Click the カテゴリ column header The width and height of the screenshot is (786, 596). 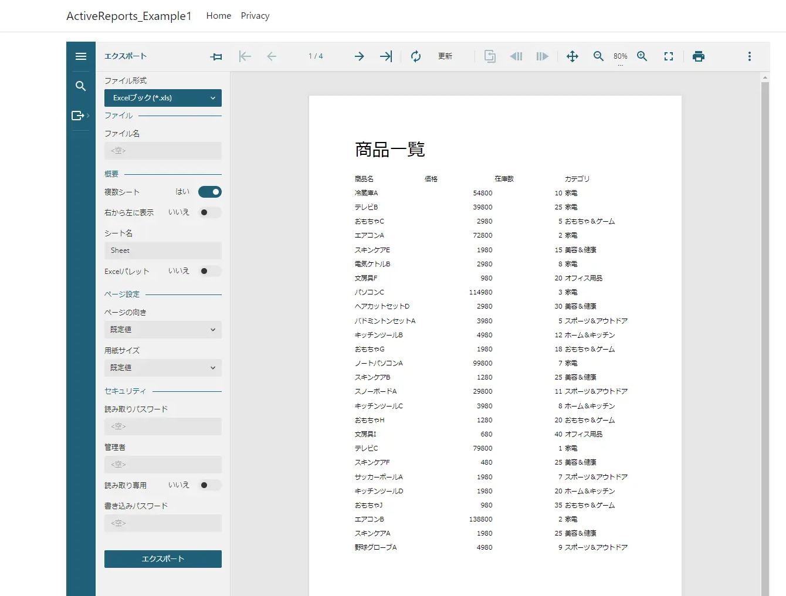[x=577, y=179]
